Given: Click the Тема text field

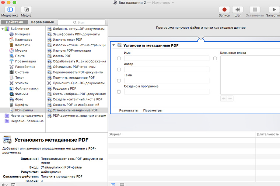Looking at the screenshot, I should (167, 81).
